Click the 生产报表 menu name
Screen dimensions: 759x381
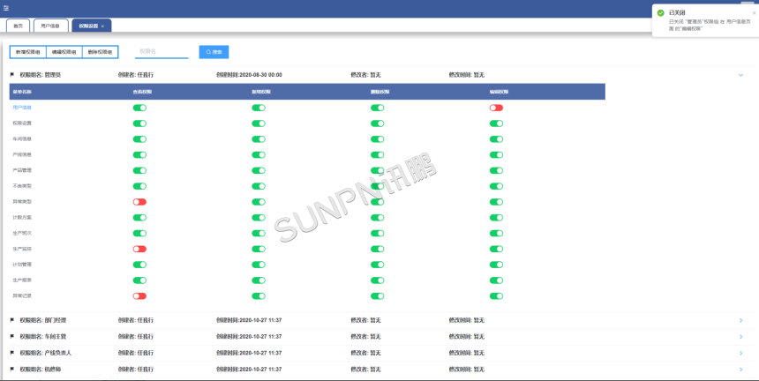click(x=22, y=280)
